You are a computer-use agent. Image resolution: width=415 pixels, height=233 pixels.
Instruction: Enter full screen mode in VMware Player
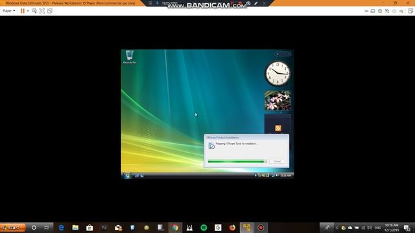coord(41,11)
